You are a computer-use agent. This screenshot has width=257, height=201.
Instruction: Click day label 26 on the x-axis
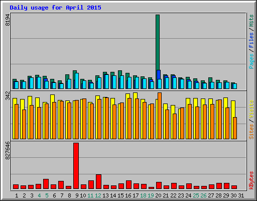(203, 195)
